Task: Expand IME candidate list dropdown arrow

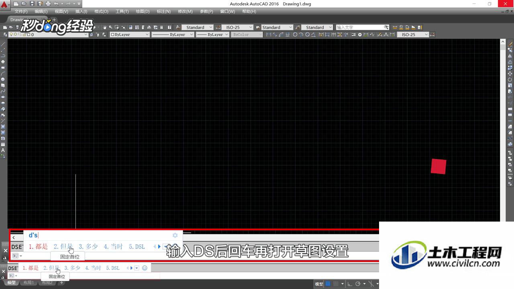Action: coord(137,268)
